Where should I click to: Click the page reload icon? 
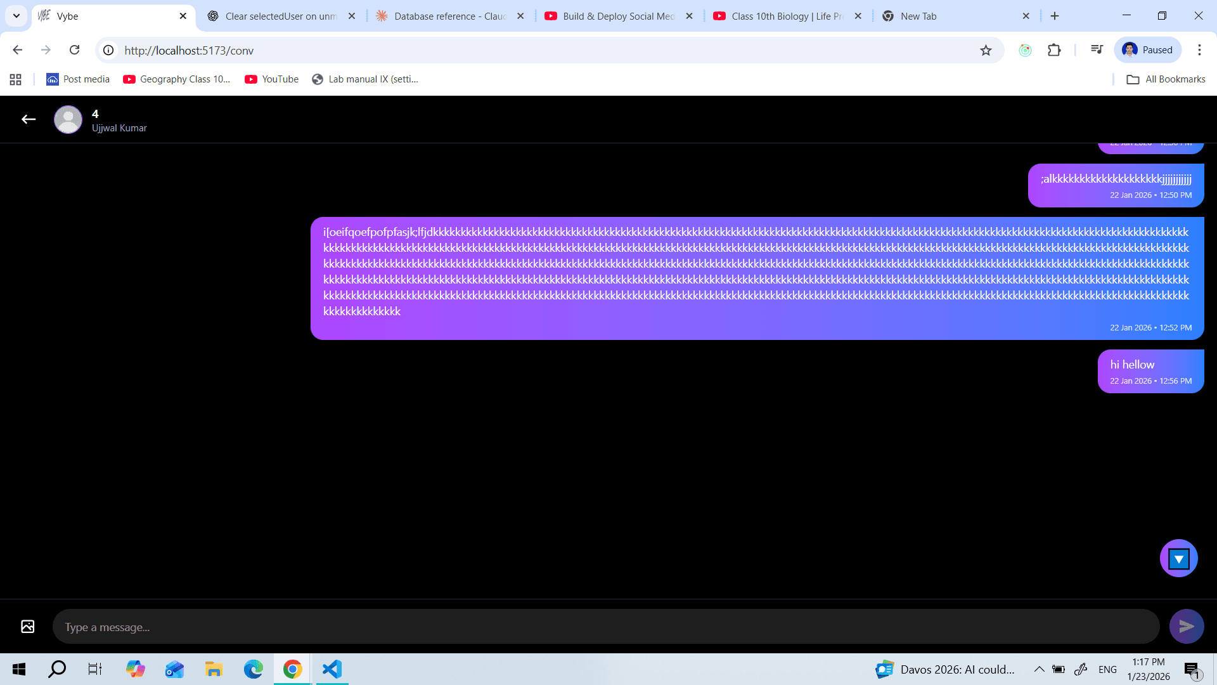74,50
